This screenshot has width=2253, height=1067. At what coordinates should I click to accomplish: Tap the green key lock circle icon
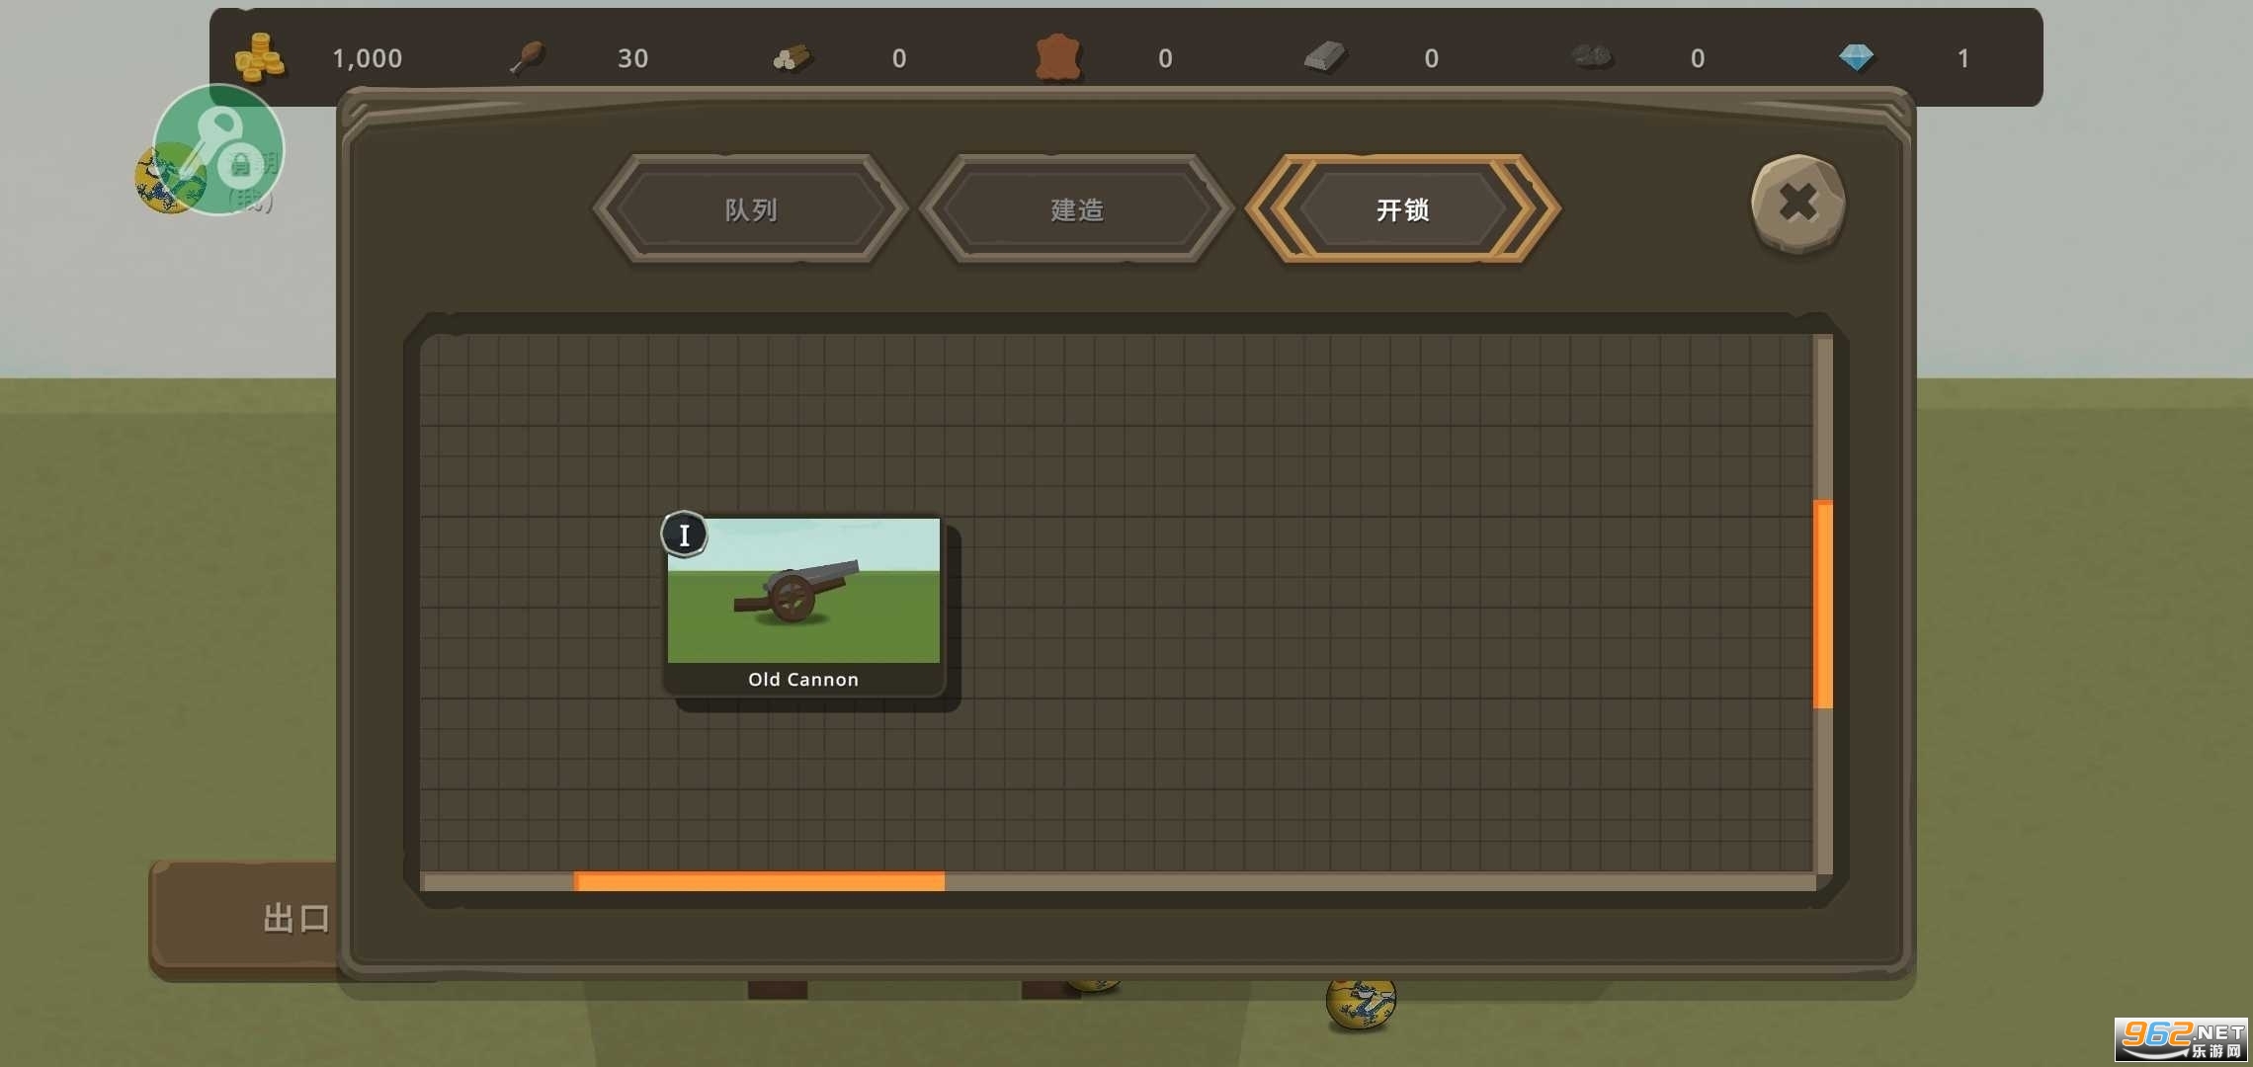219,148
